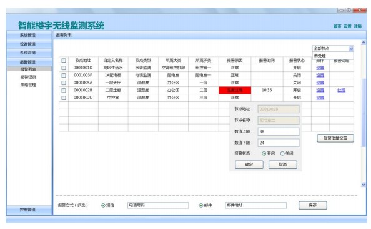
Task: Click the 数值上限 input field
Action: pos(279,131)
